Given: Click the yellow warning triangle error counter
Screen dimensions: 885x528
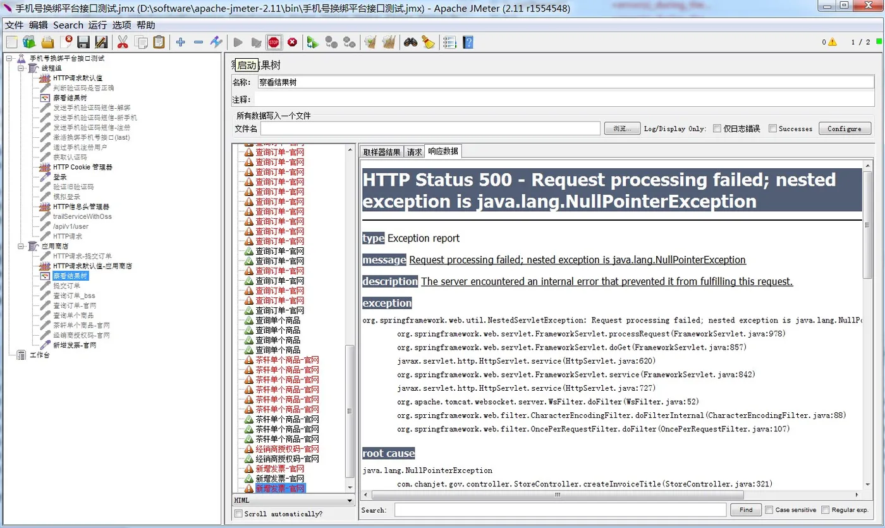Looking at the screenshot, I should (x=833, y=42).
